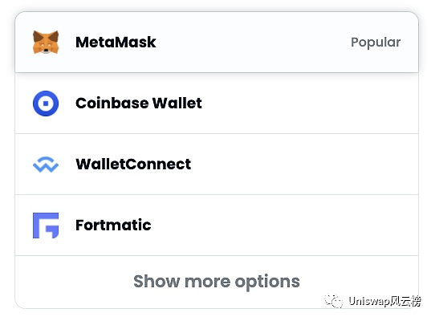Screen dimensions: 435x321
Task: Click the Uniswap风云榜 watermark text
Action: (385, 301)
